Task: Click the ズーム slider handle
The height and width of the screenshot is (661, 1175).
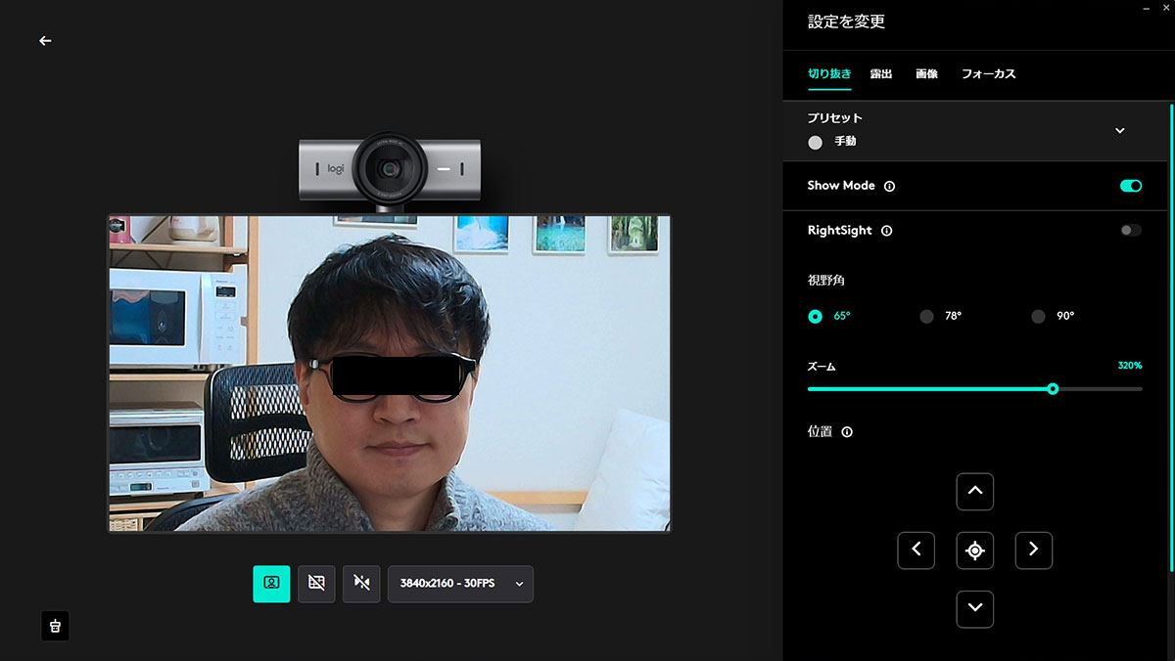Action: [1053, 389]
